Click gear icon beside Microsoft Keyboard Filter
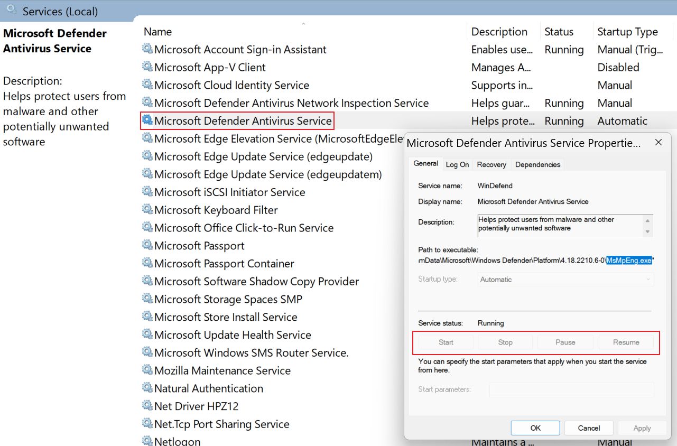This screenshot has height=446, width=677. 147,210
